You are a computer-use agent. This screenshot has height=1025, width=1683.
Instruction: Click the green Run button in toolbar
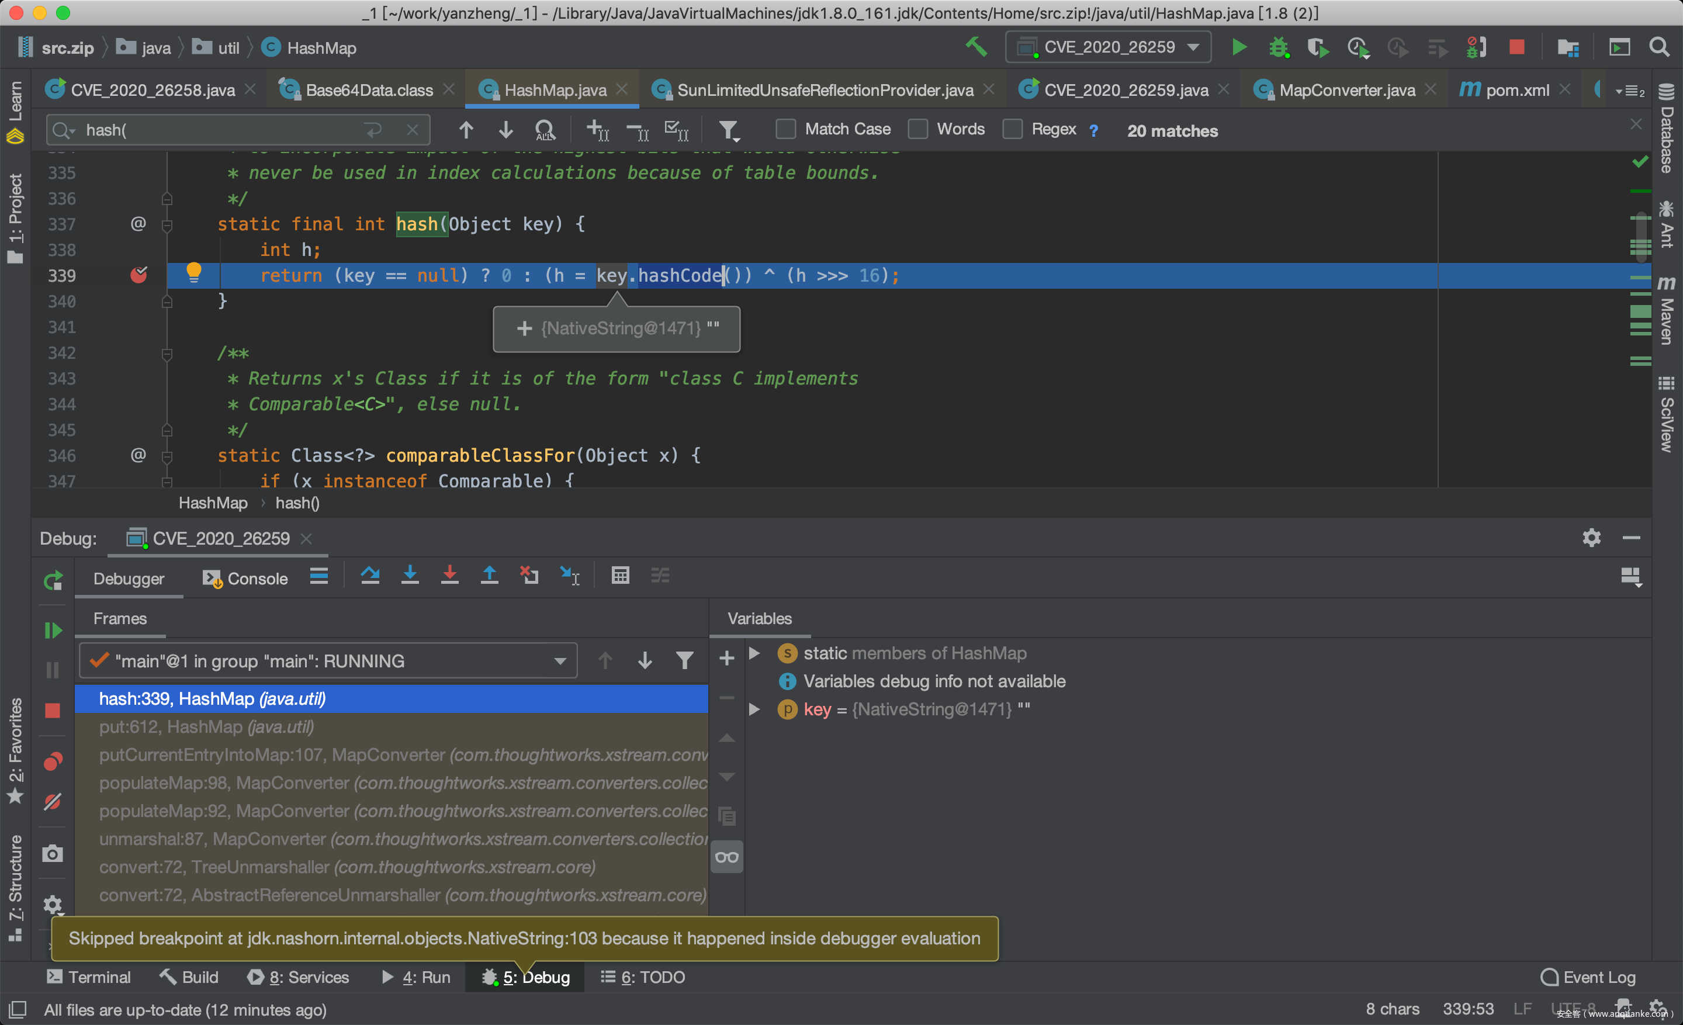click(x=1238, y=47)
